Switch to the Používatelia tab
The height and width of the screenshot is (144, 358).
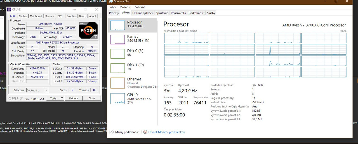[178, 13]
